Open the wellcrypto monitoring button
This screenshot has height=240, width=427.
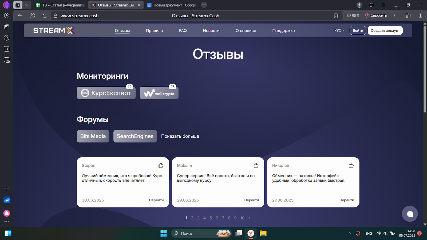point(159,93)
